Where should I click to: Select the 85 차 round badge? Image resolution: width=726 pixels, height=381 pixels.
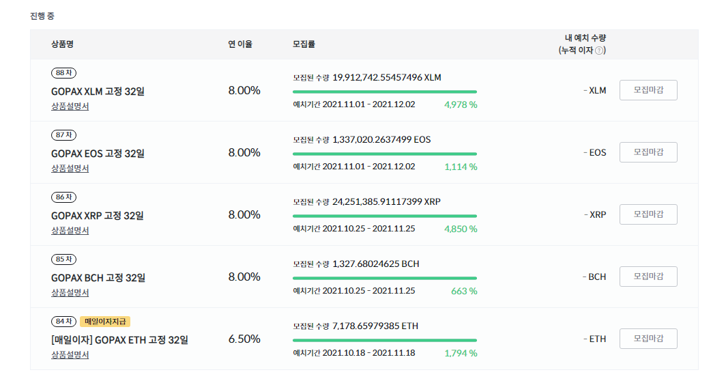(x=63, y=259)
